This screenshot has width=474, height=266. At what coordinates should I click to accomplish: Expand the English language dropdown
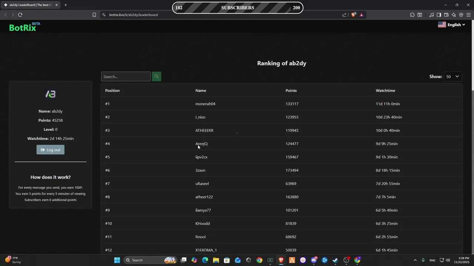(x=451, y=25)
